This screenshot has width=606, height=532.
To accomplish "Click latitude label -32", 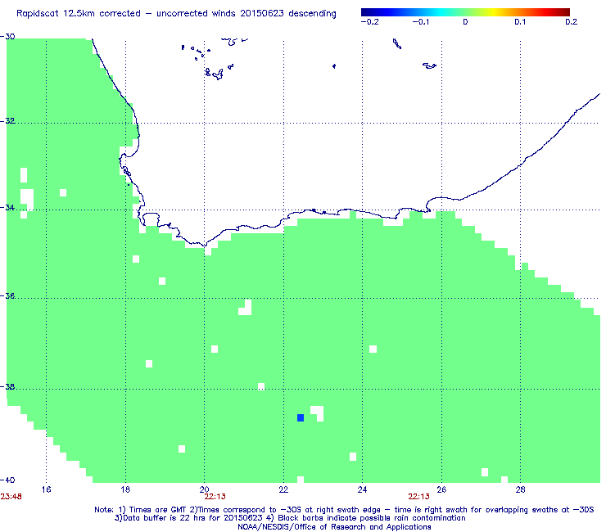I will pyautogui.click(x=7, y=121).
